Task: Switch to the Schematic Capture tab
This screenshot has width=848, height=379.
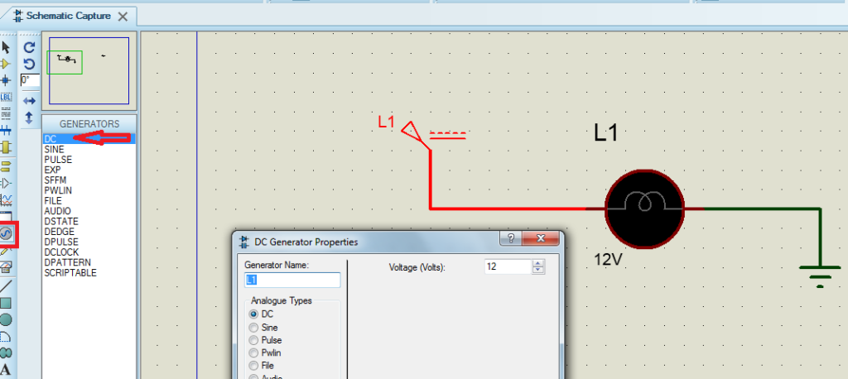Action: tap(68, 16)
